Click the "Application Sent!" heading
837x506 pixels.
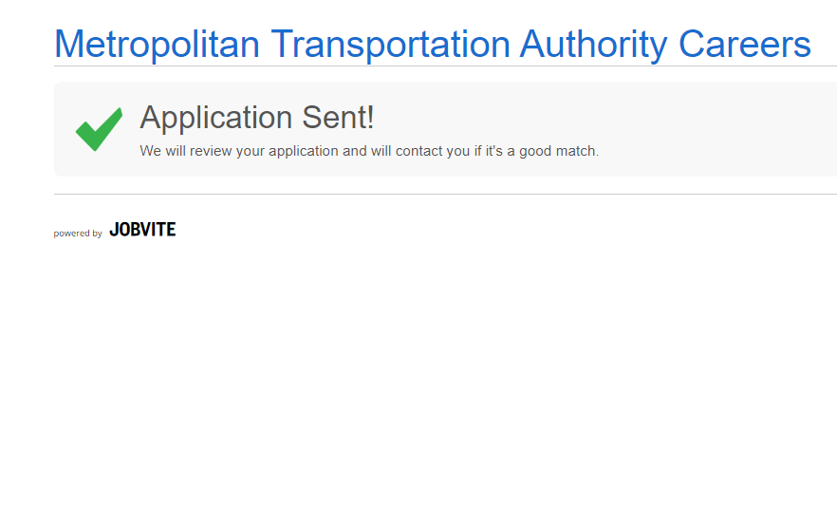pos(257,118)
